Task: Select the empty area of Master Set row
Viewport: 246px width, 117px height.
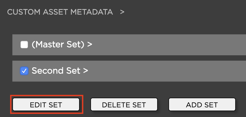Action: [167, 45]
